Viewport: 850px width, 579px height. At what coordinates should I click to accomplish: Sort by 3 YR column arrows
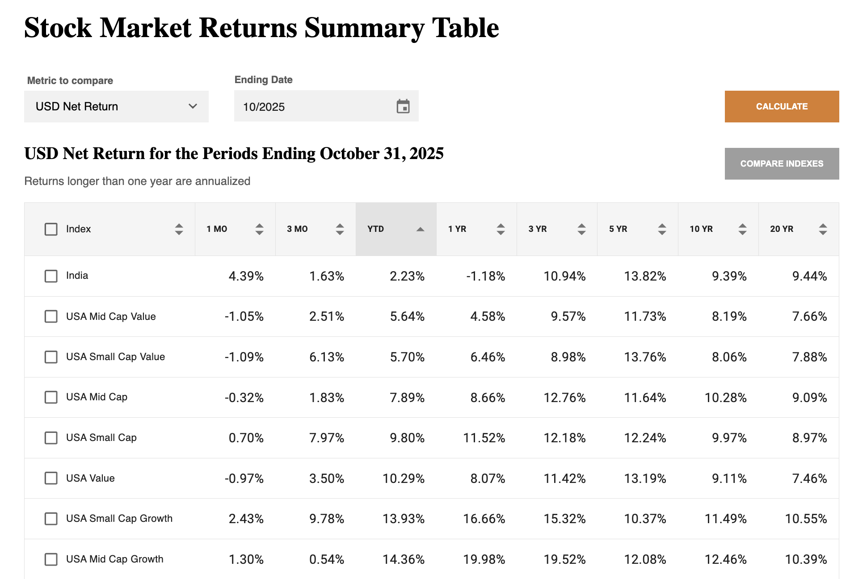581,229
